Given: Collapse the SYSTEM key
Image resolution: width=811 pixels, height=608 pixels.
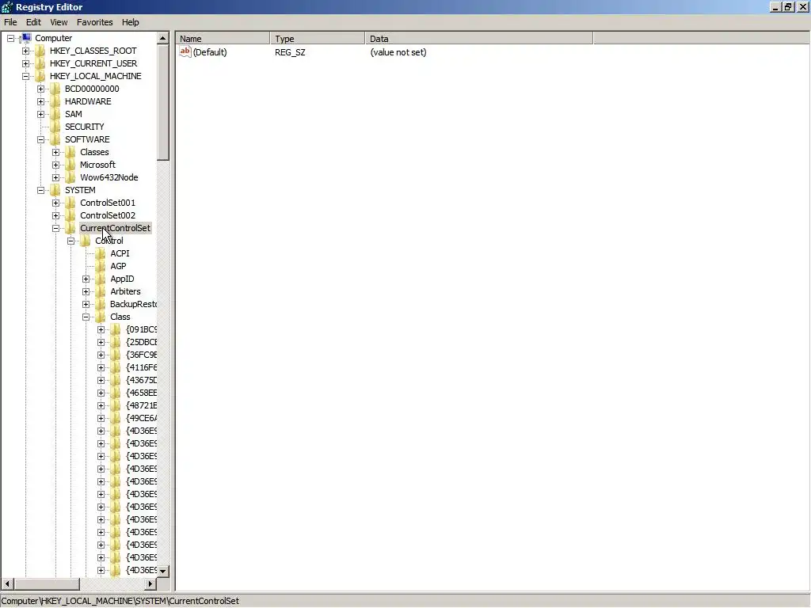Looking at the screenshot, I should click(x=40, y=190).
